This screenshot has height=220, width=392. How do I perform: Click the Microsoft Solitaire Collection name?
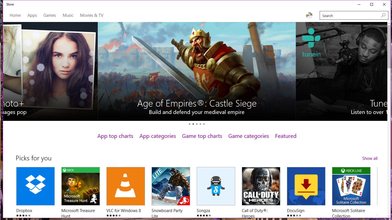[349, 213]
